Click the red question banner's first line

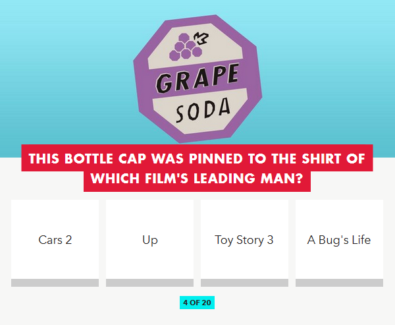tap(197, 158)
